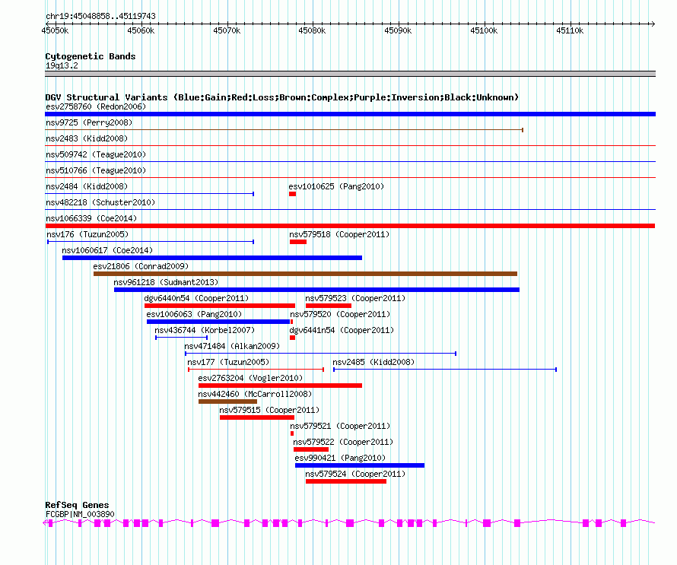Select nsv579522 (Cooper2011) label
677x565 pixels.
click(343, 442)
